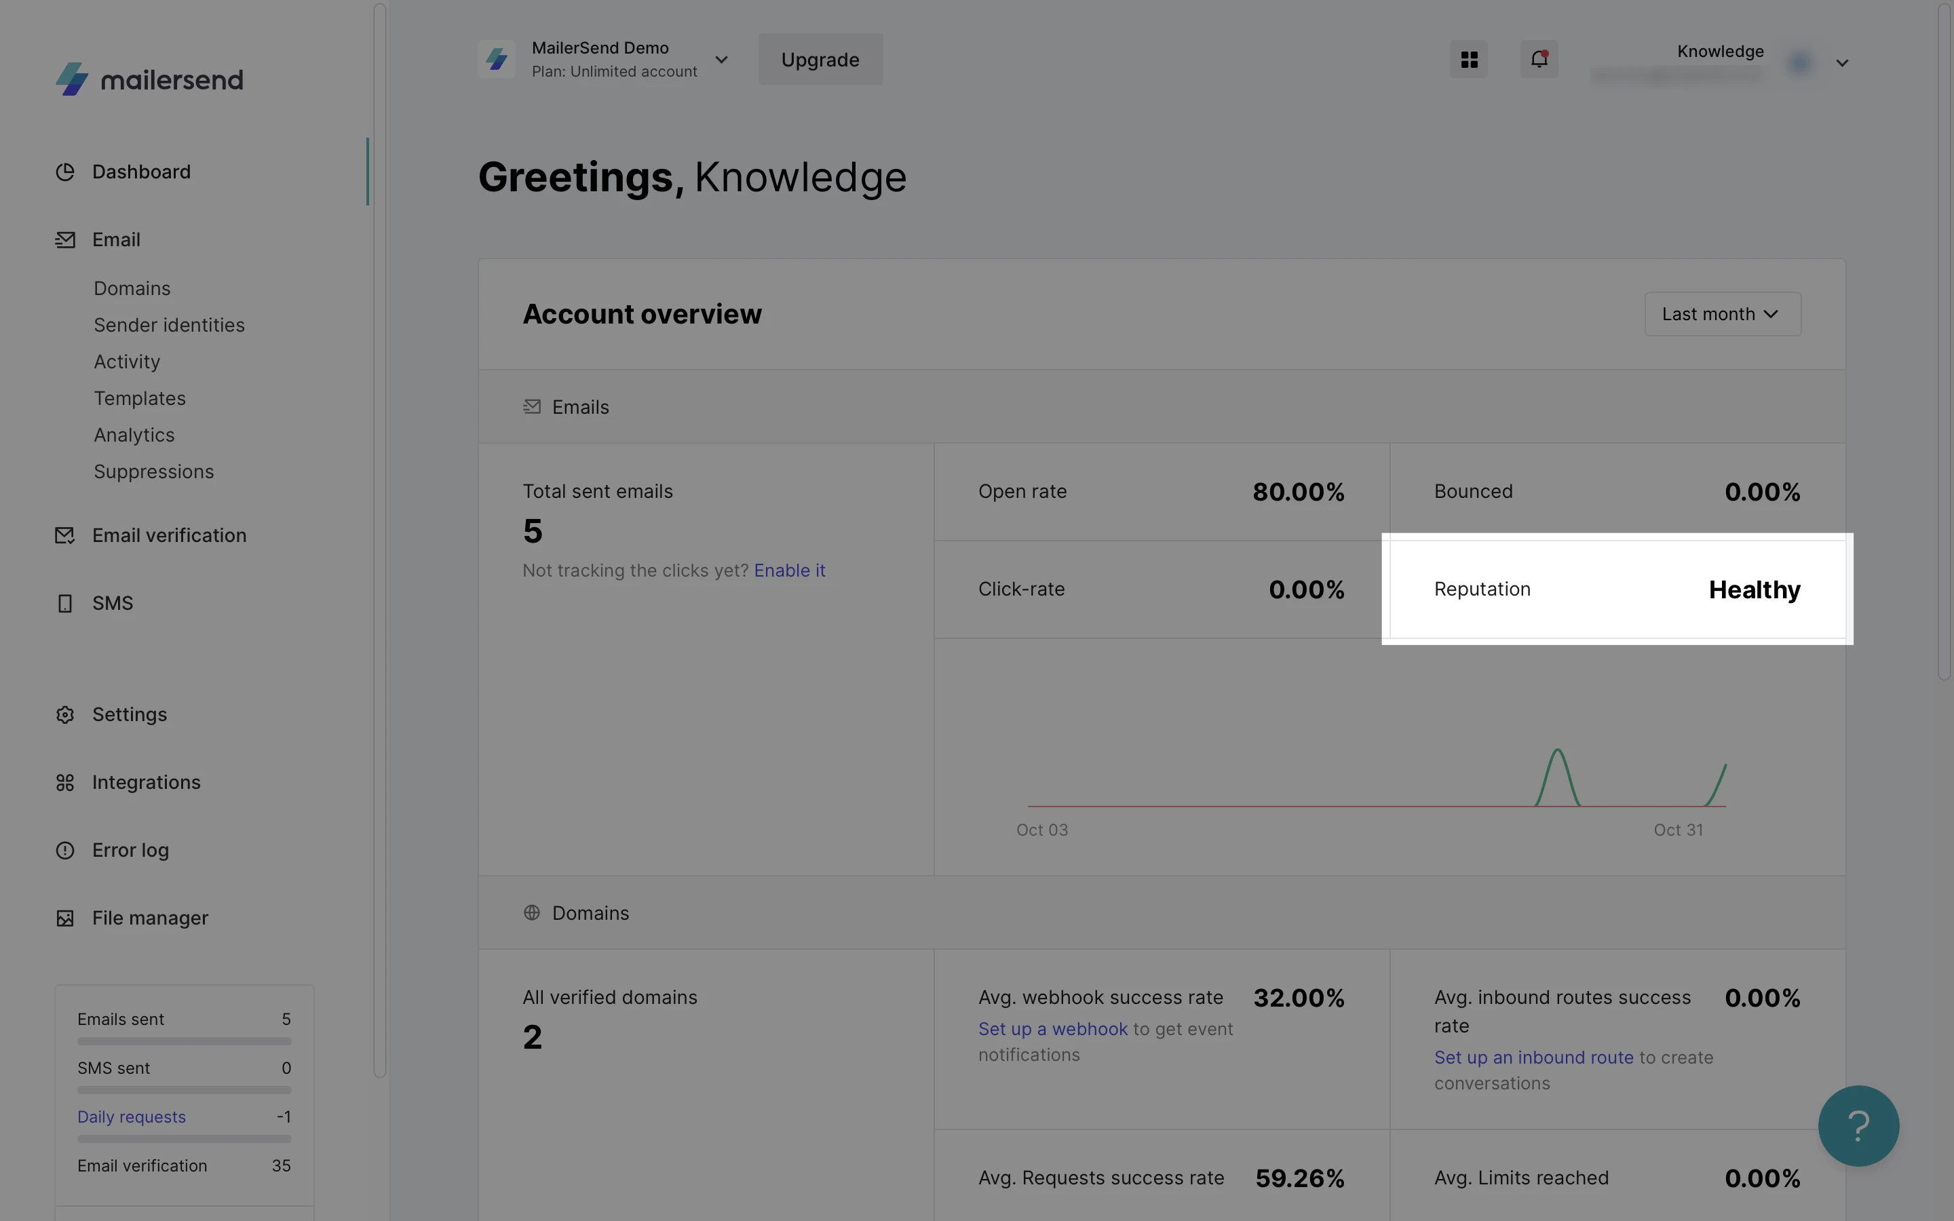Screen dimensions: 1954x1221
Task: Open Suppressions in the Email submenu
Action: point(153,471)
